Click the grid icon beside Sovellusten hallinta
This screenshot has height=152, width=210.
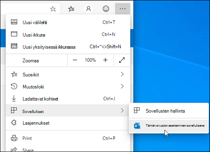coord(137,110)
